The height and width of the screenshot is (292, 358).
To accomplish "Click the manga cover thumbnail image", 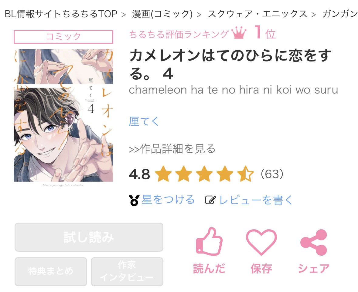I will click(x=63, y=115).
